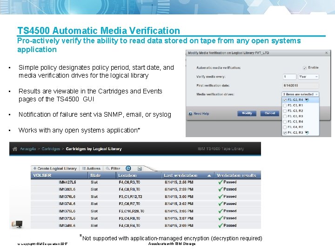
Task: Click location F3,C1,R12,T2
Action: pos(130,197)
